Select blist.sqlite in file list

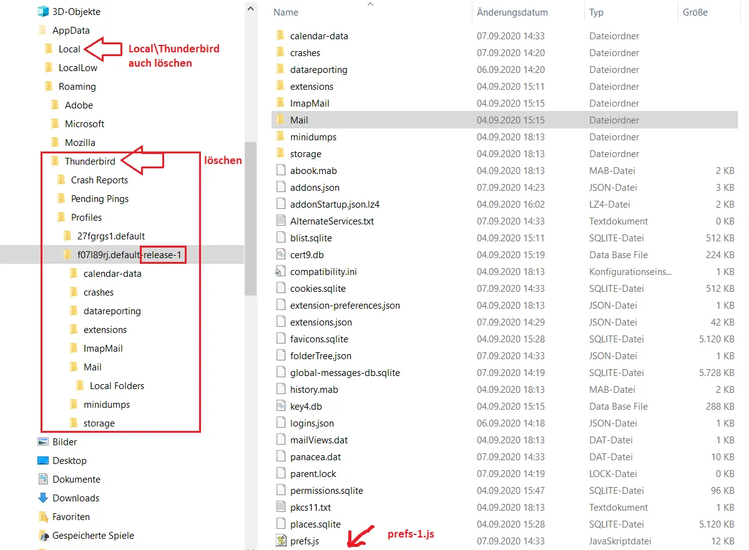[311, 238]
